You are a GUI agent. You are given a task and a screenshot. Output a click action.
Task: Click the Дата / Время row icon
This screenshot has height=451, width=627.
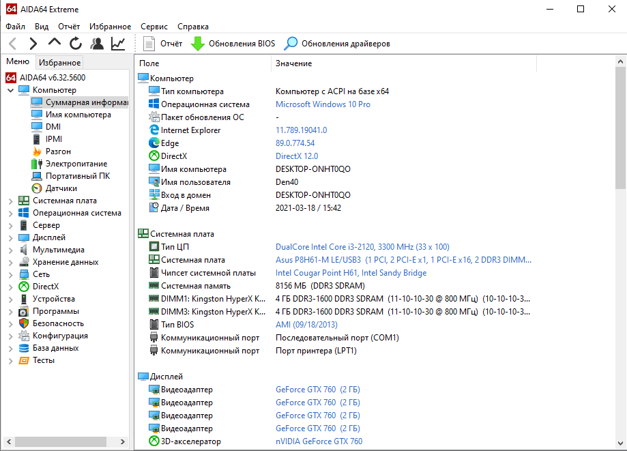tap(154, 207)
